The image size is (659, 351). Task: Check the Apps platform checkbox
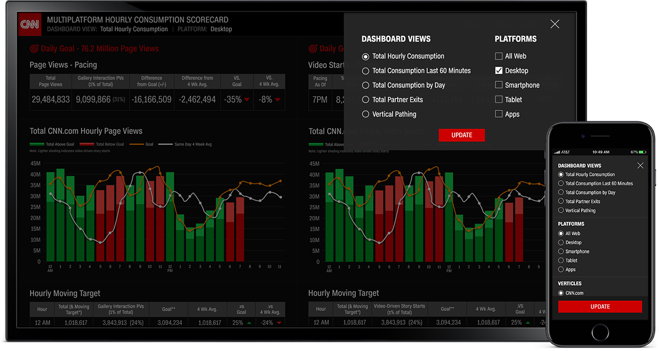click(x=499, y=114)
